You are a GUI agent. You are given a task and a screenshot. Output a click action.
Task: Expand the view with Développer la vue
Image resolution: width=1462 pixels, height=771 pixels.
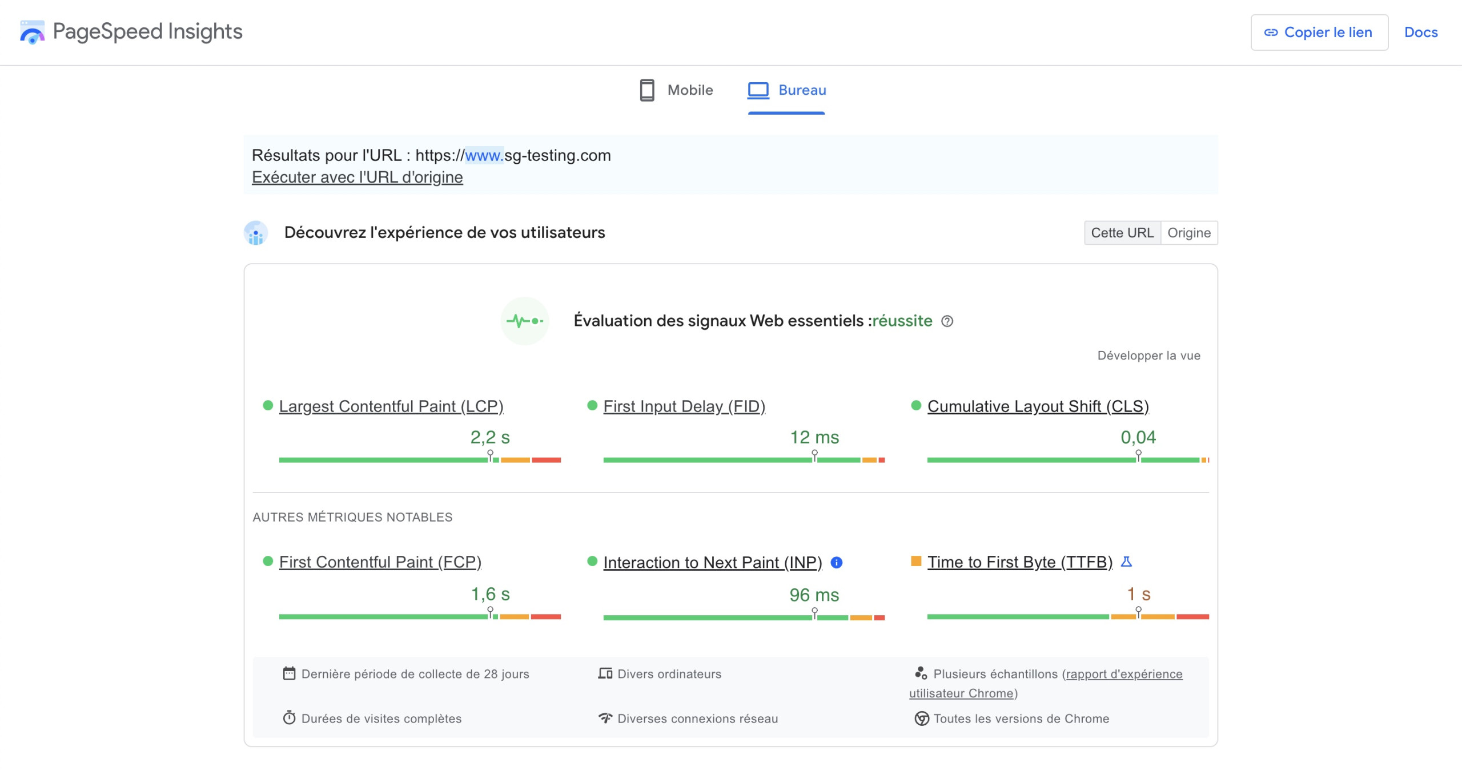click(x=1148, y=356)
